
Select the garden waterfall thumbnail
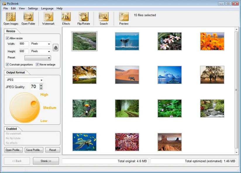point(212,108)
